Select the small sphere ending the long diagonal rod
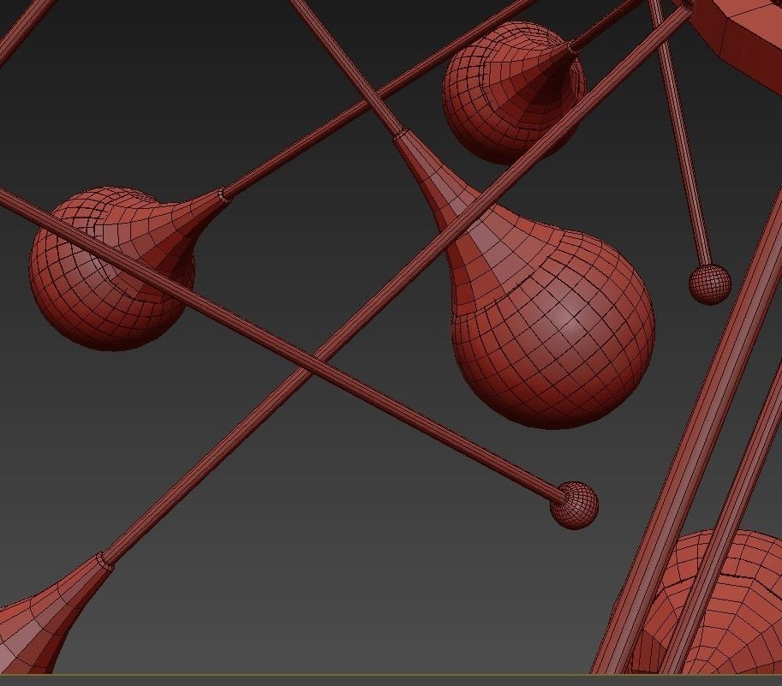This screenshot has height=686, width=782. coord(574,505)
